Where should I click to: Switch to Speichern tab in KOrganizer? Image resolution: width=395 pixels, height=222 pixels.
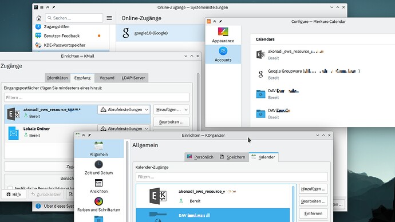click(x=232, y=157)
